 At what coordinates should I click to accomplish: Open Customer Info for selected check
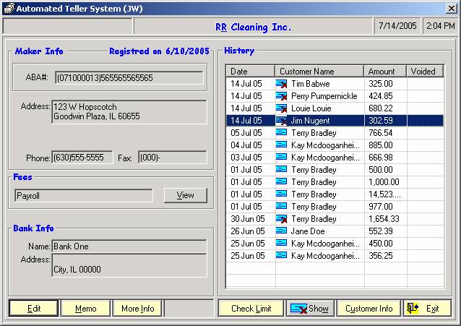click(369, 309)
